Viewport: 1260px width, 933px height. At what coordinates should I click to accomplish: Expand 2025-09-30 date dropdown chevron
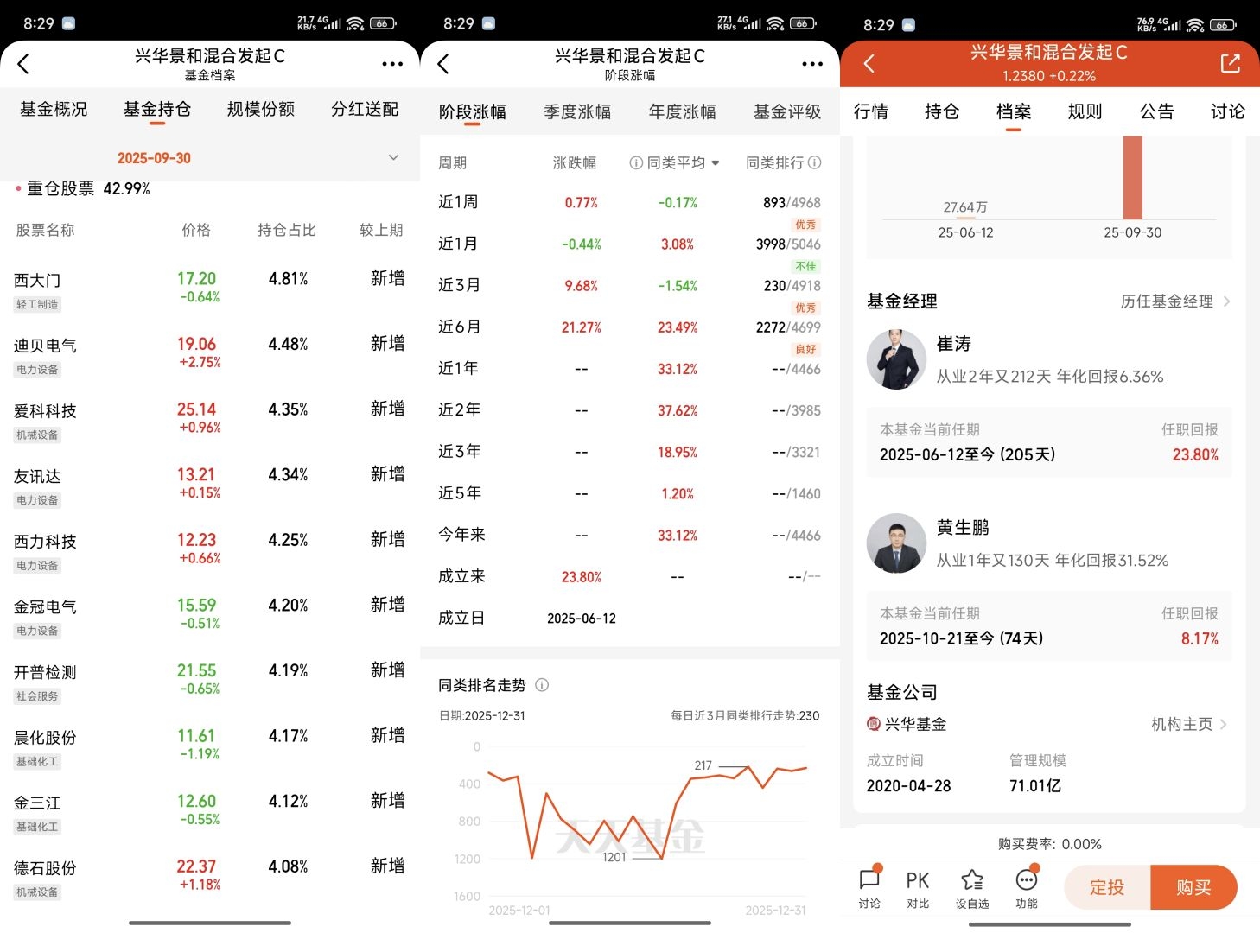(393, 157)
